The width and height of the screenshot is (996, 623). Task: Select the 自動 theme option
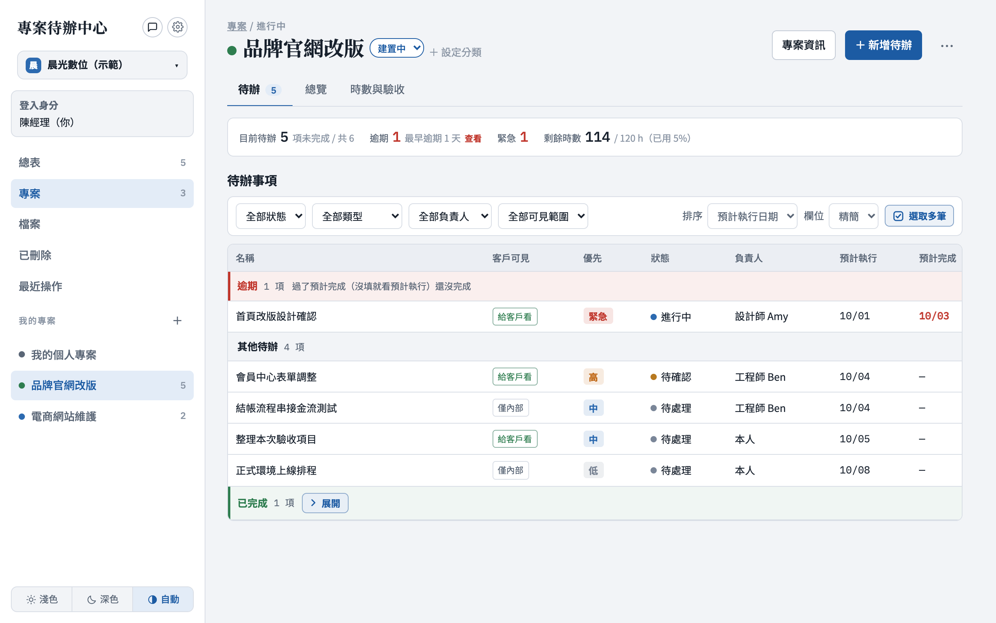pos(163,599)
